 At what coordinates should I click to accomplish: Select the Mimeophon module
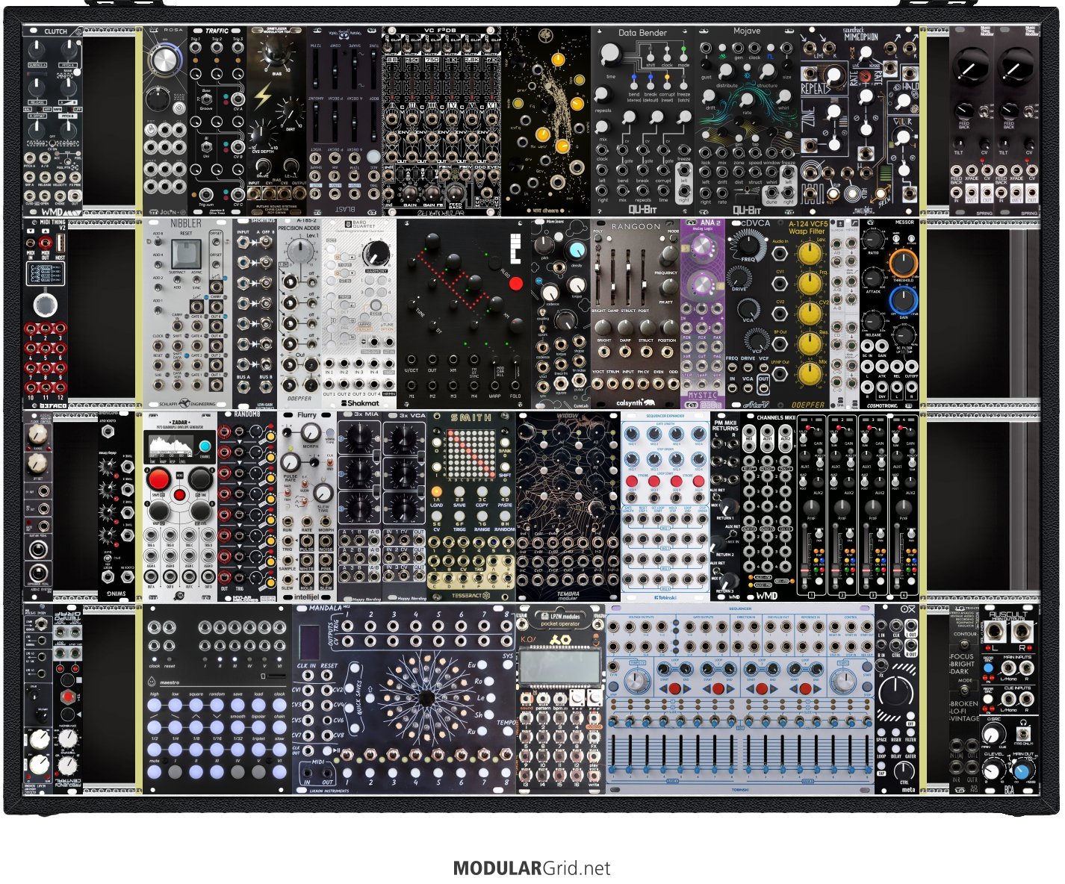[860, 122]
